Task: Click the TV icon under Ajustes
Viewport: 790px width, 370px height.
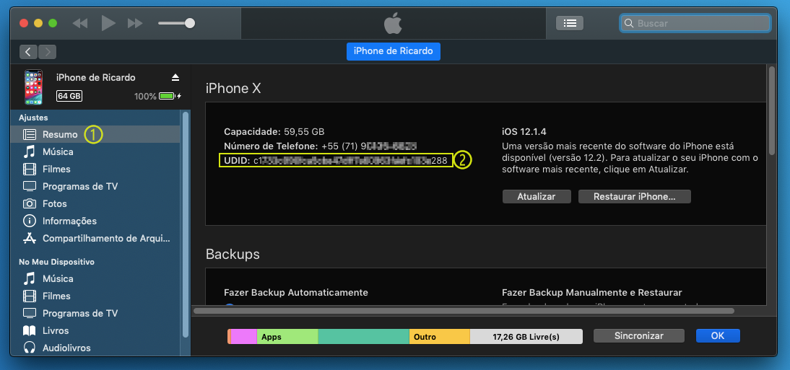Action: pos(30,186)
